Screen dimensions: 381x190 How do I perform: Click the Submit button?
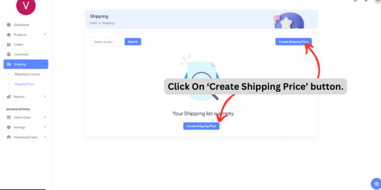133,42
